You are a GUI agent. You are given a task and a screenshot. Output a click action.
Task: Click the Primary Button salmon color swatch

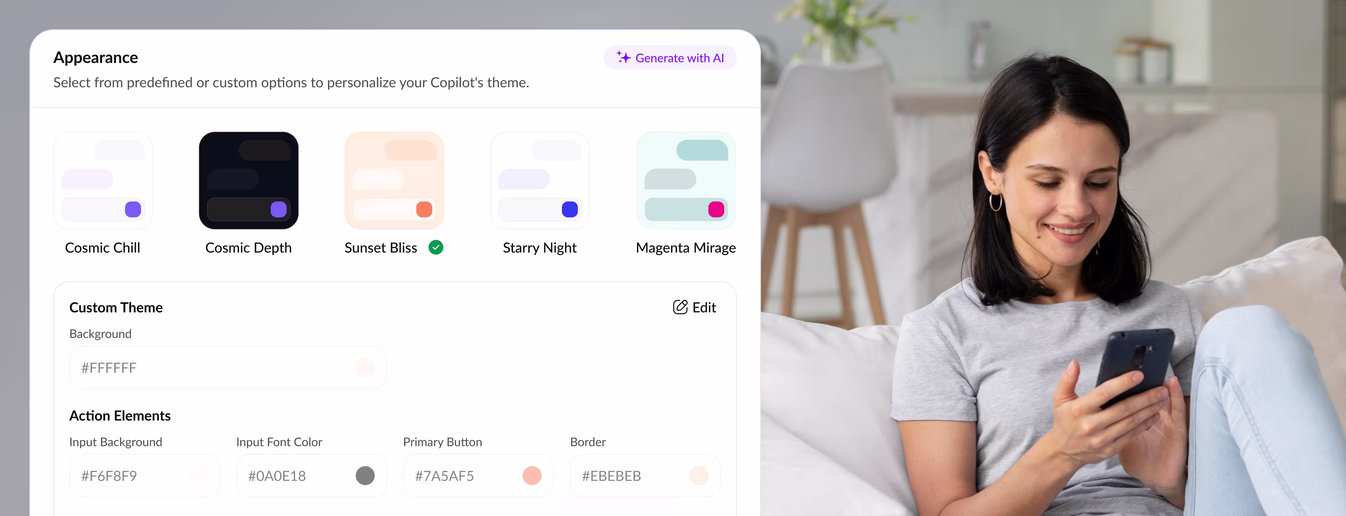(532, 476)
